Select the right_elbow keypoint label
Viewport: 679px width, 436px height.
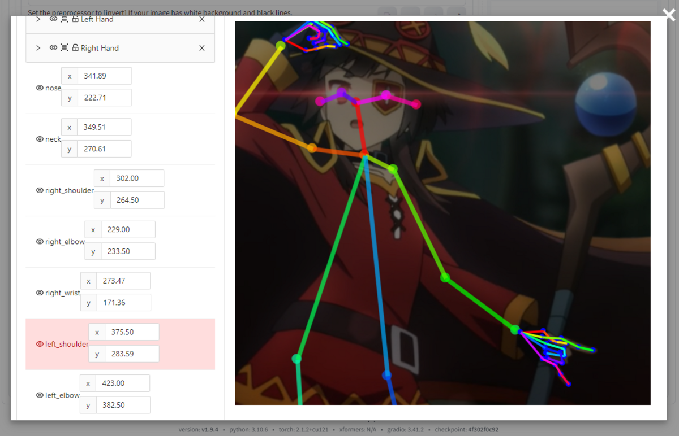tap(65, 242)
